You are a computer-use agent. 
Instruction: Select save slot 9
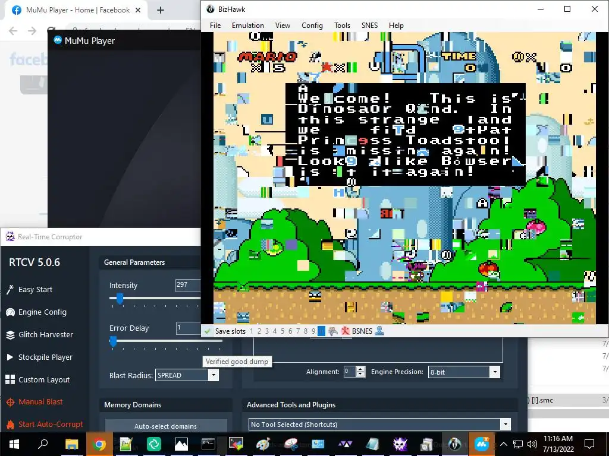[x=313, y=331]
